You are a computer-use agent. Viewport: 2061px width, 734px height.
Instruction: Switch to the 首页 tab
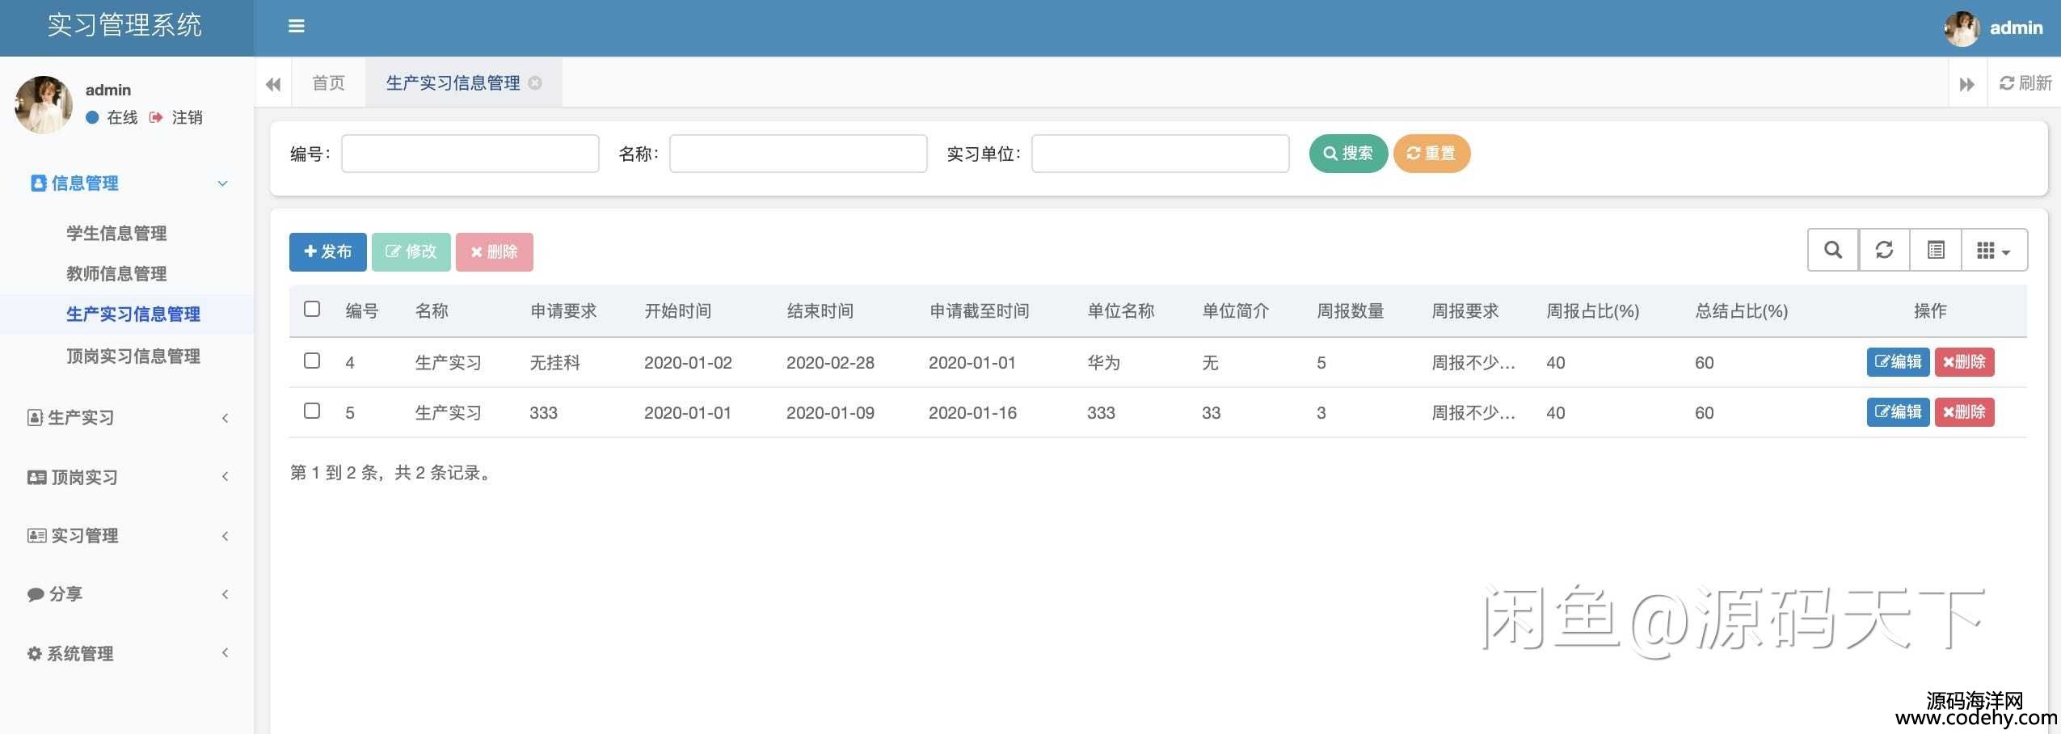pos(328,82)
